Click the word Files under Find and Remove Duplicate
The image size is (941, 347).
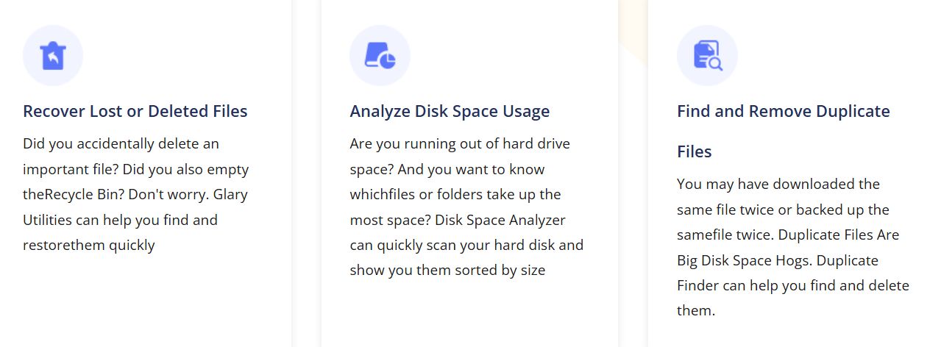pos(695,151)
